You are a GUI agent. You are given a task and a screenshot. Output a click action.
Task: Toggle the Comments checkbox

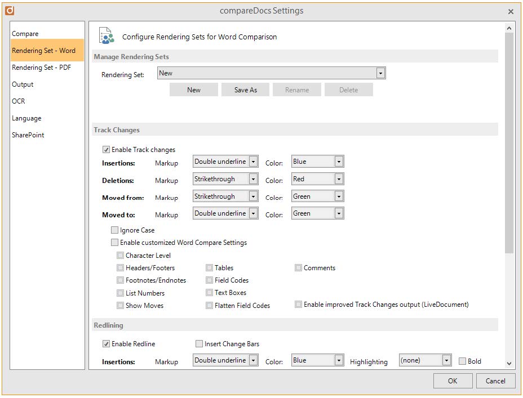pyautogui.click(x=298, y=267)
